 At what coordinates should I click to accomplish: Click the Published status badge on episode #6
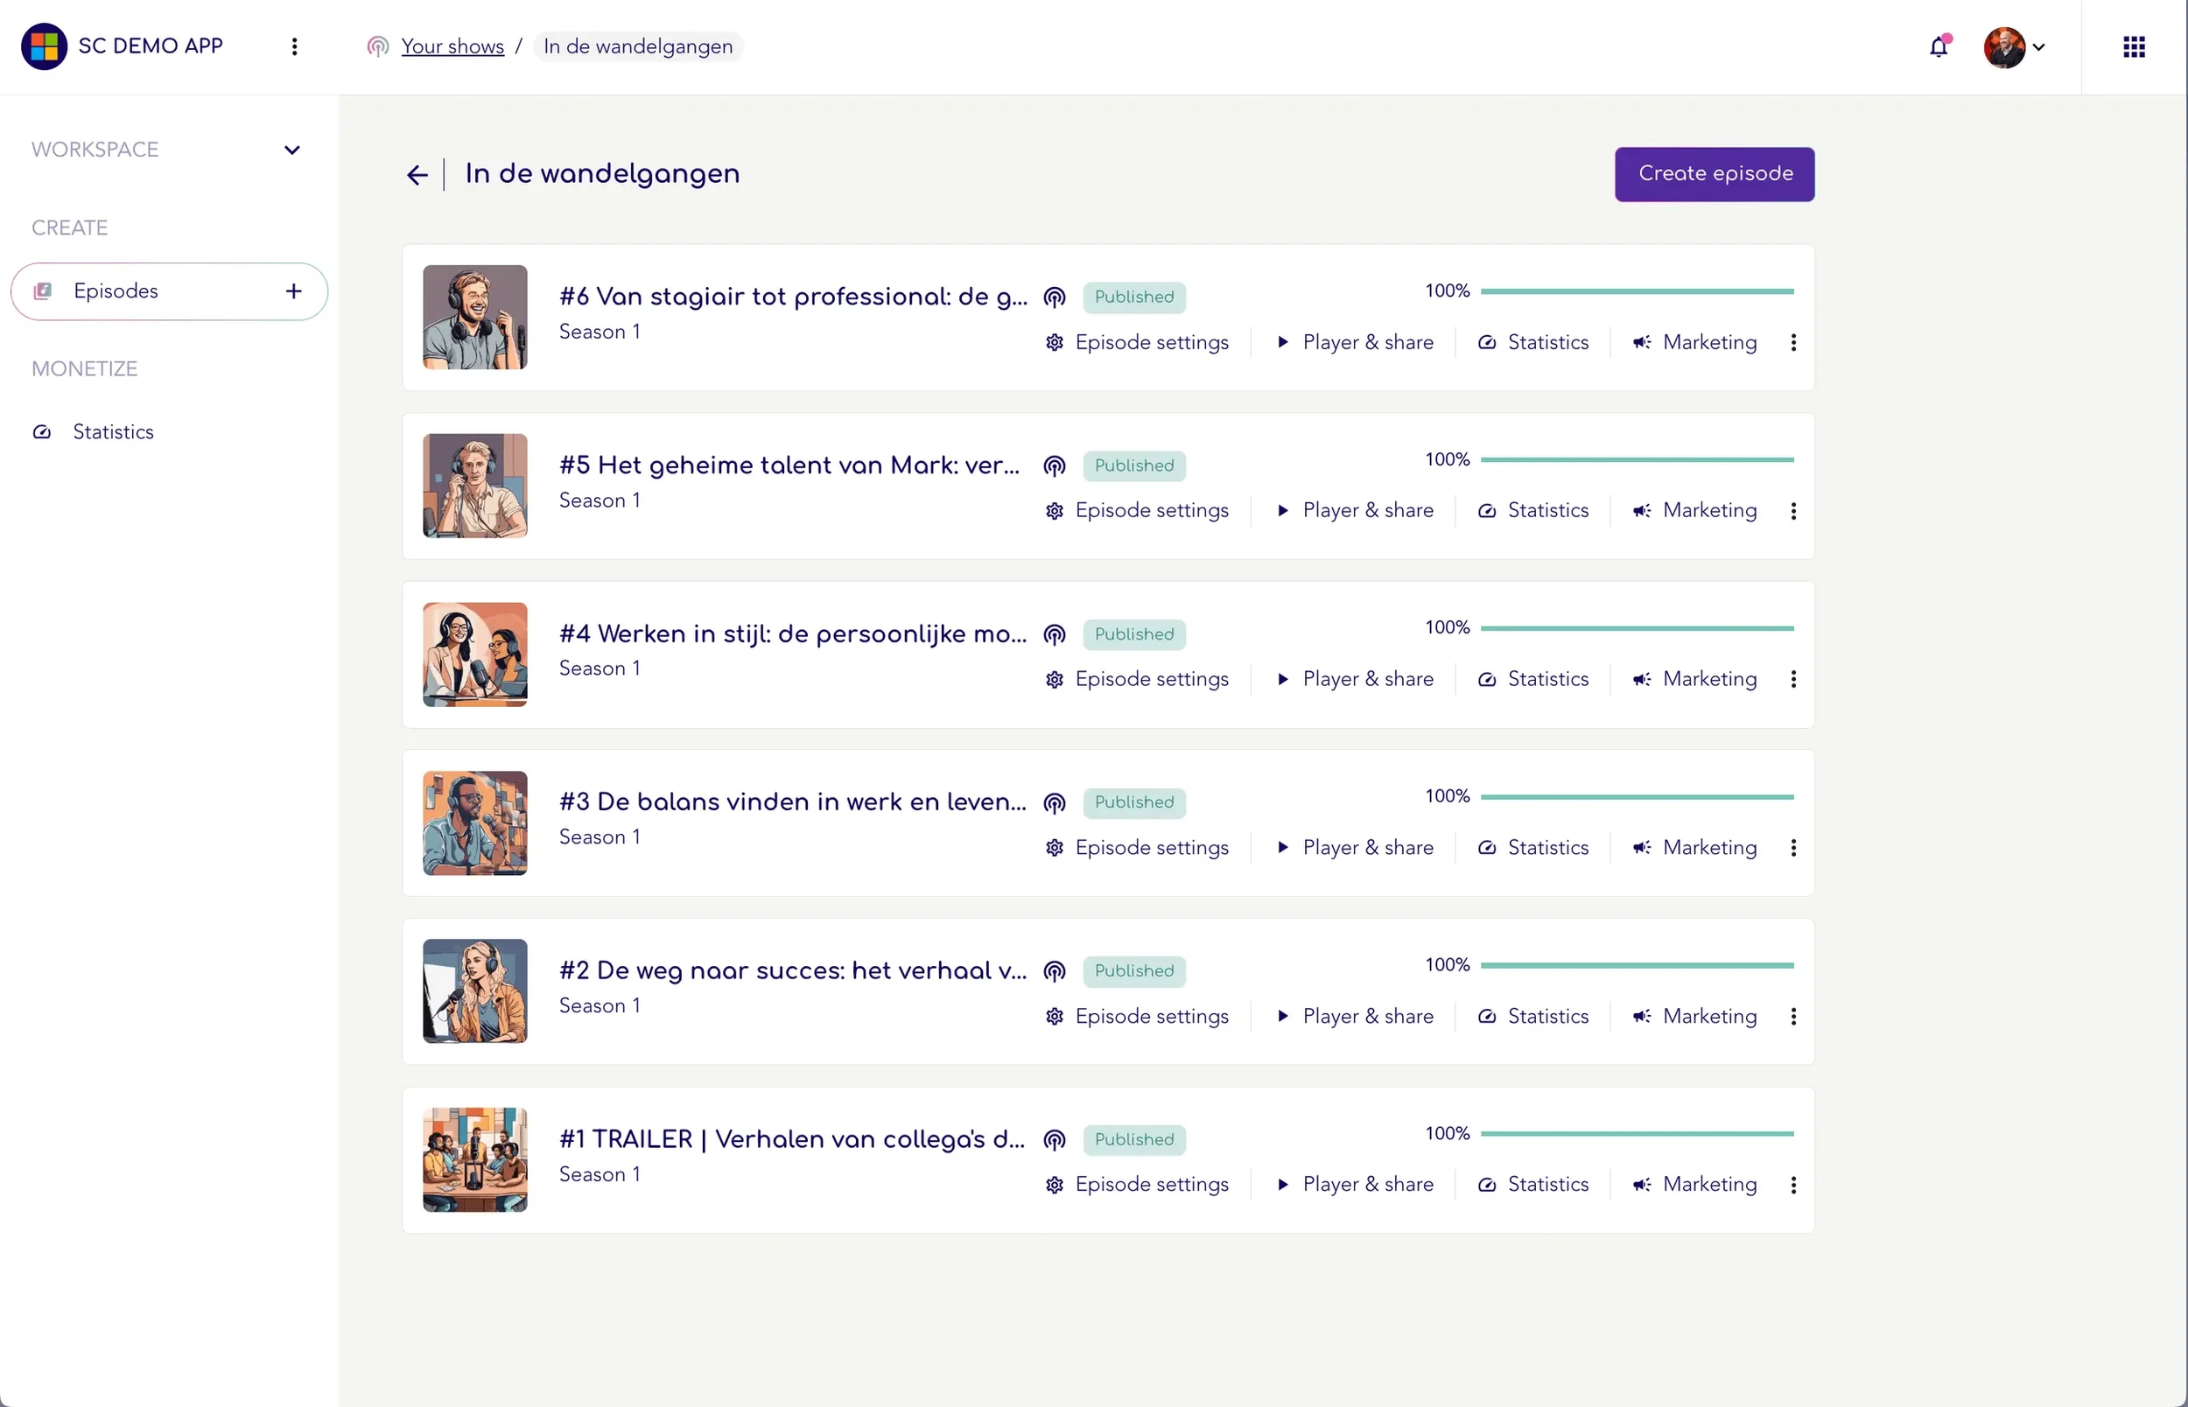point(1133,297)
